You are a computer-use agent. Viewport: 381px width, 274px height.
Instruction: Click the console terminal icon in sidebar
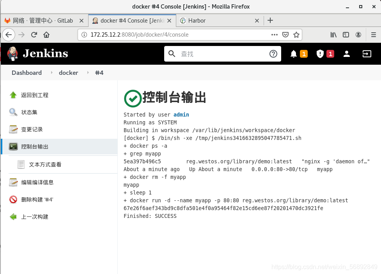[x=13, y=147]
